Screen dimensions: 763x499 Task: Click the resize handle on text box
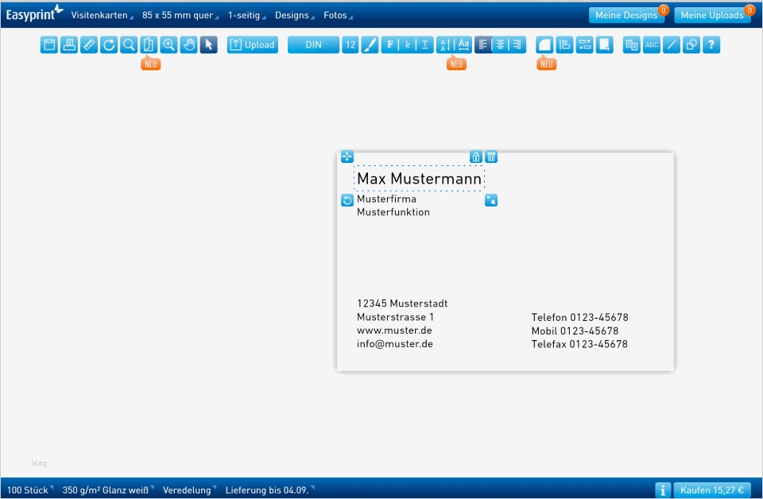point(491,200)
